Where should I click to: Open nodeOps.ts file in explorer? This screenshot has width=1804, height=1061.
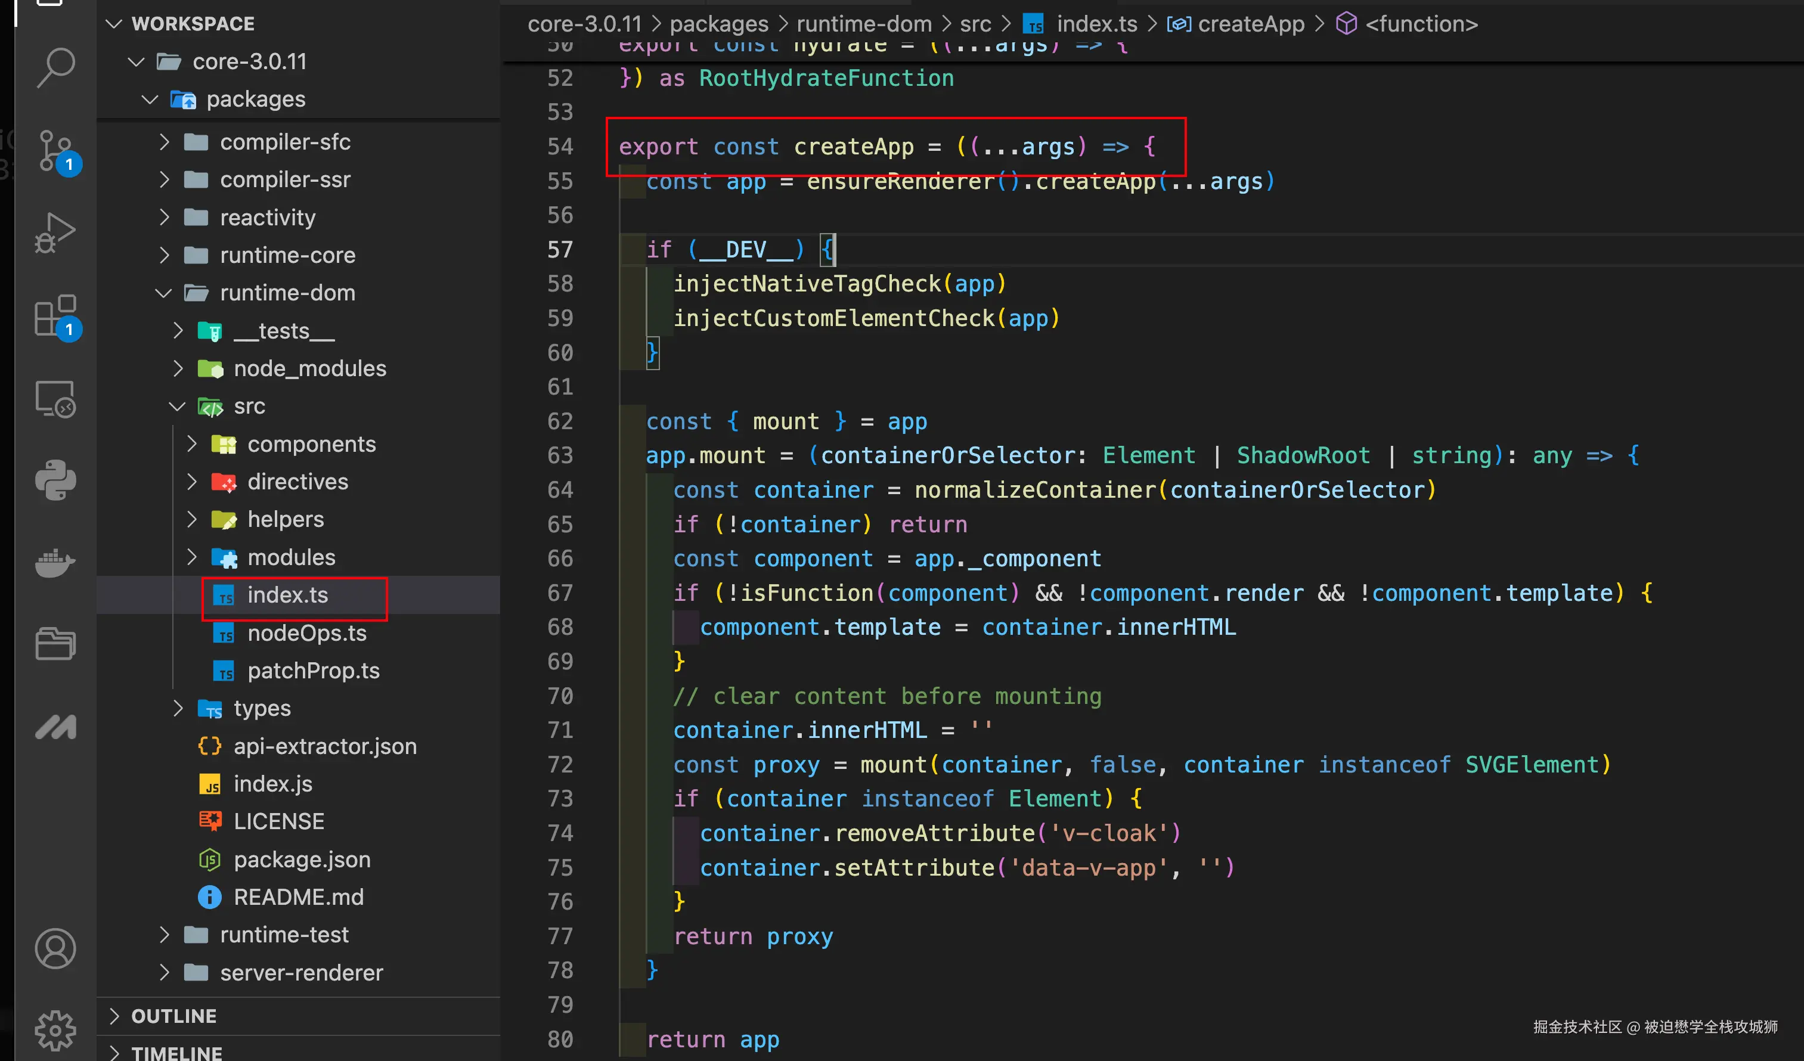[x=306, y=633]
